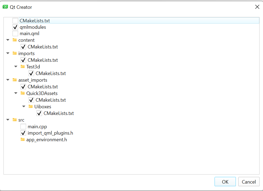Check the top-level CMakeLists.txt checkbox

[15, 21]
